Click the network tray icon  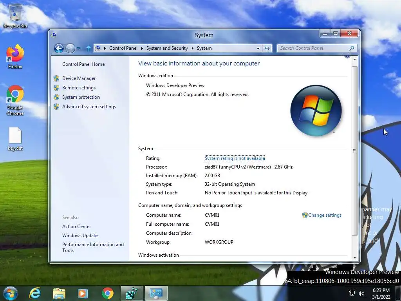tap(352, 293)
